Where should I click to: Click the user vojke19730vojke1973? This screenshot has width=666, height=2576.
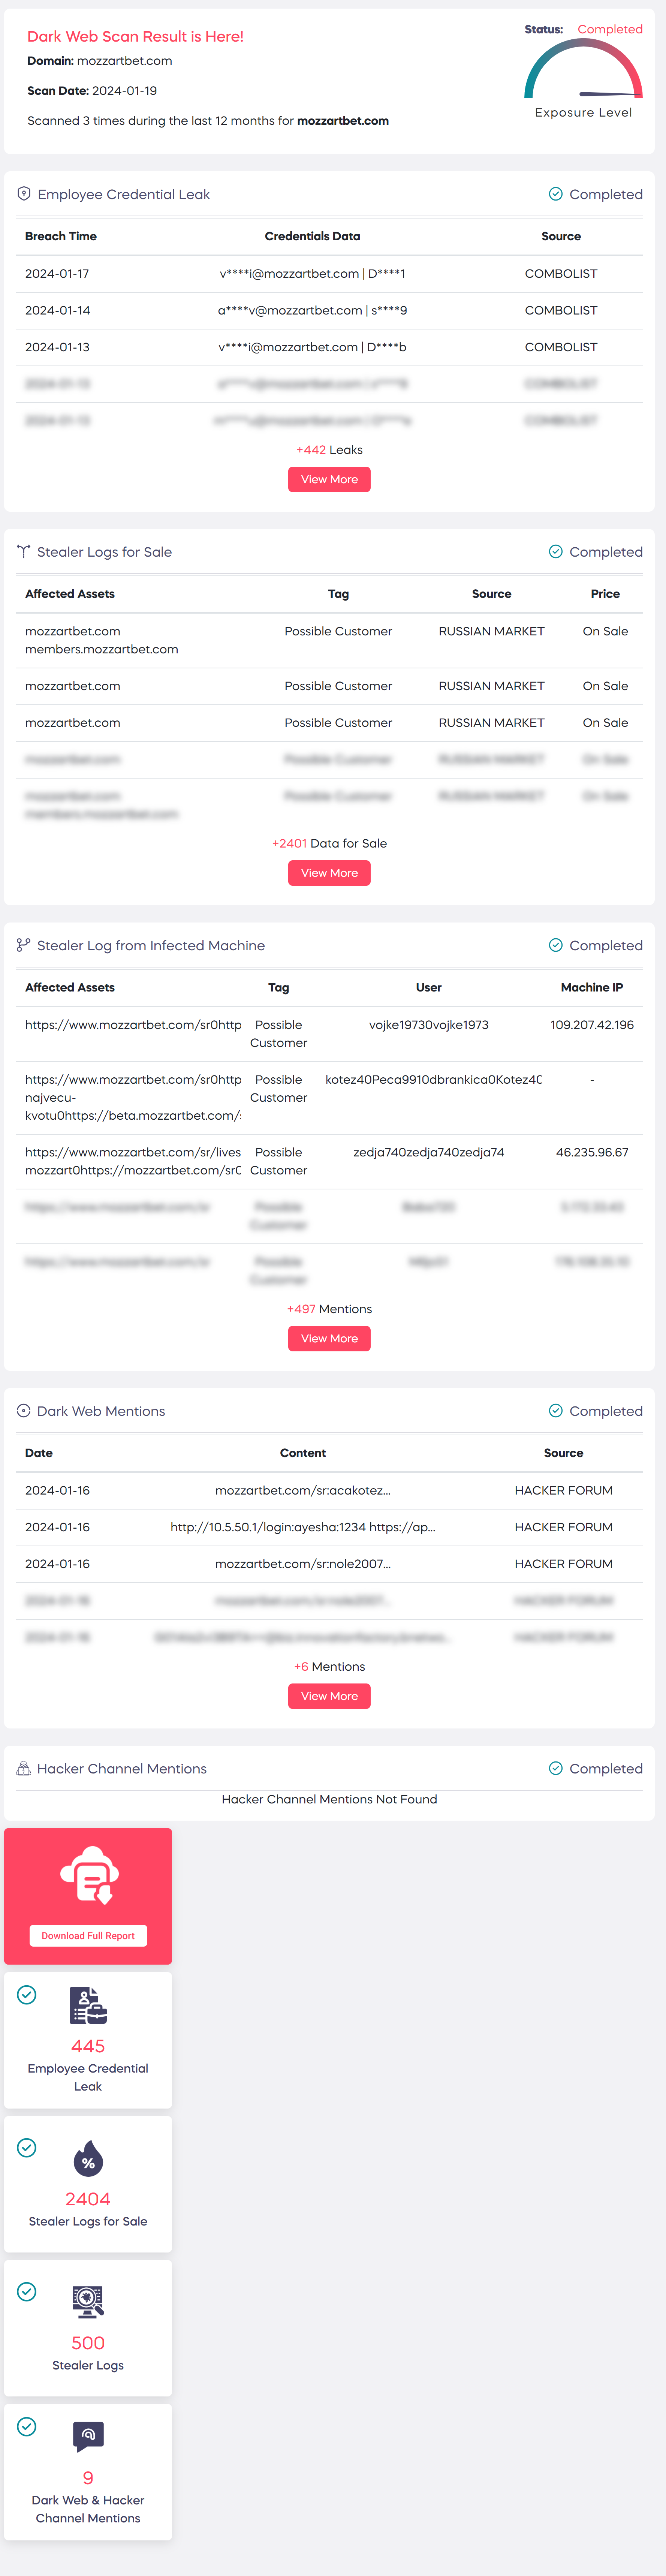[x=429, y=1024]
